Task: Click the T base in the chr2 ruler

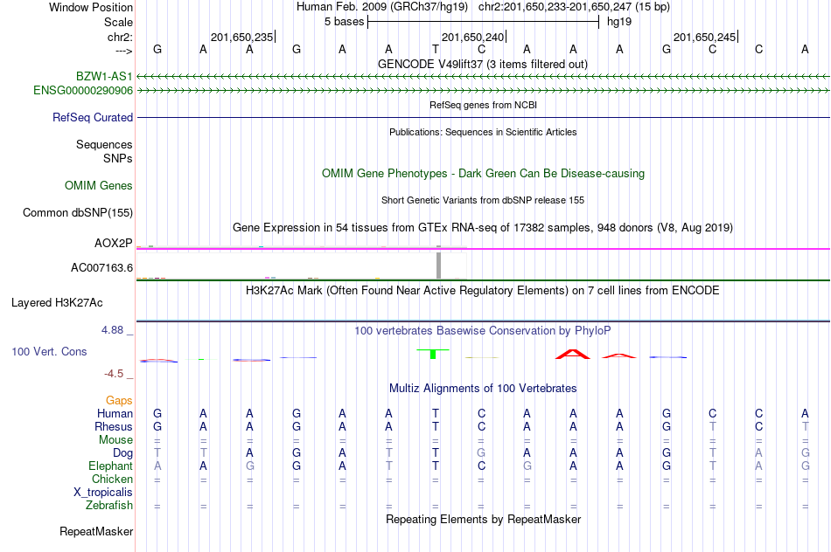Action: coord(435,49)
